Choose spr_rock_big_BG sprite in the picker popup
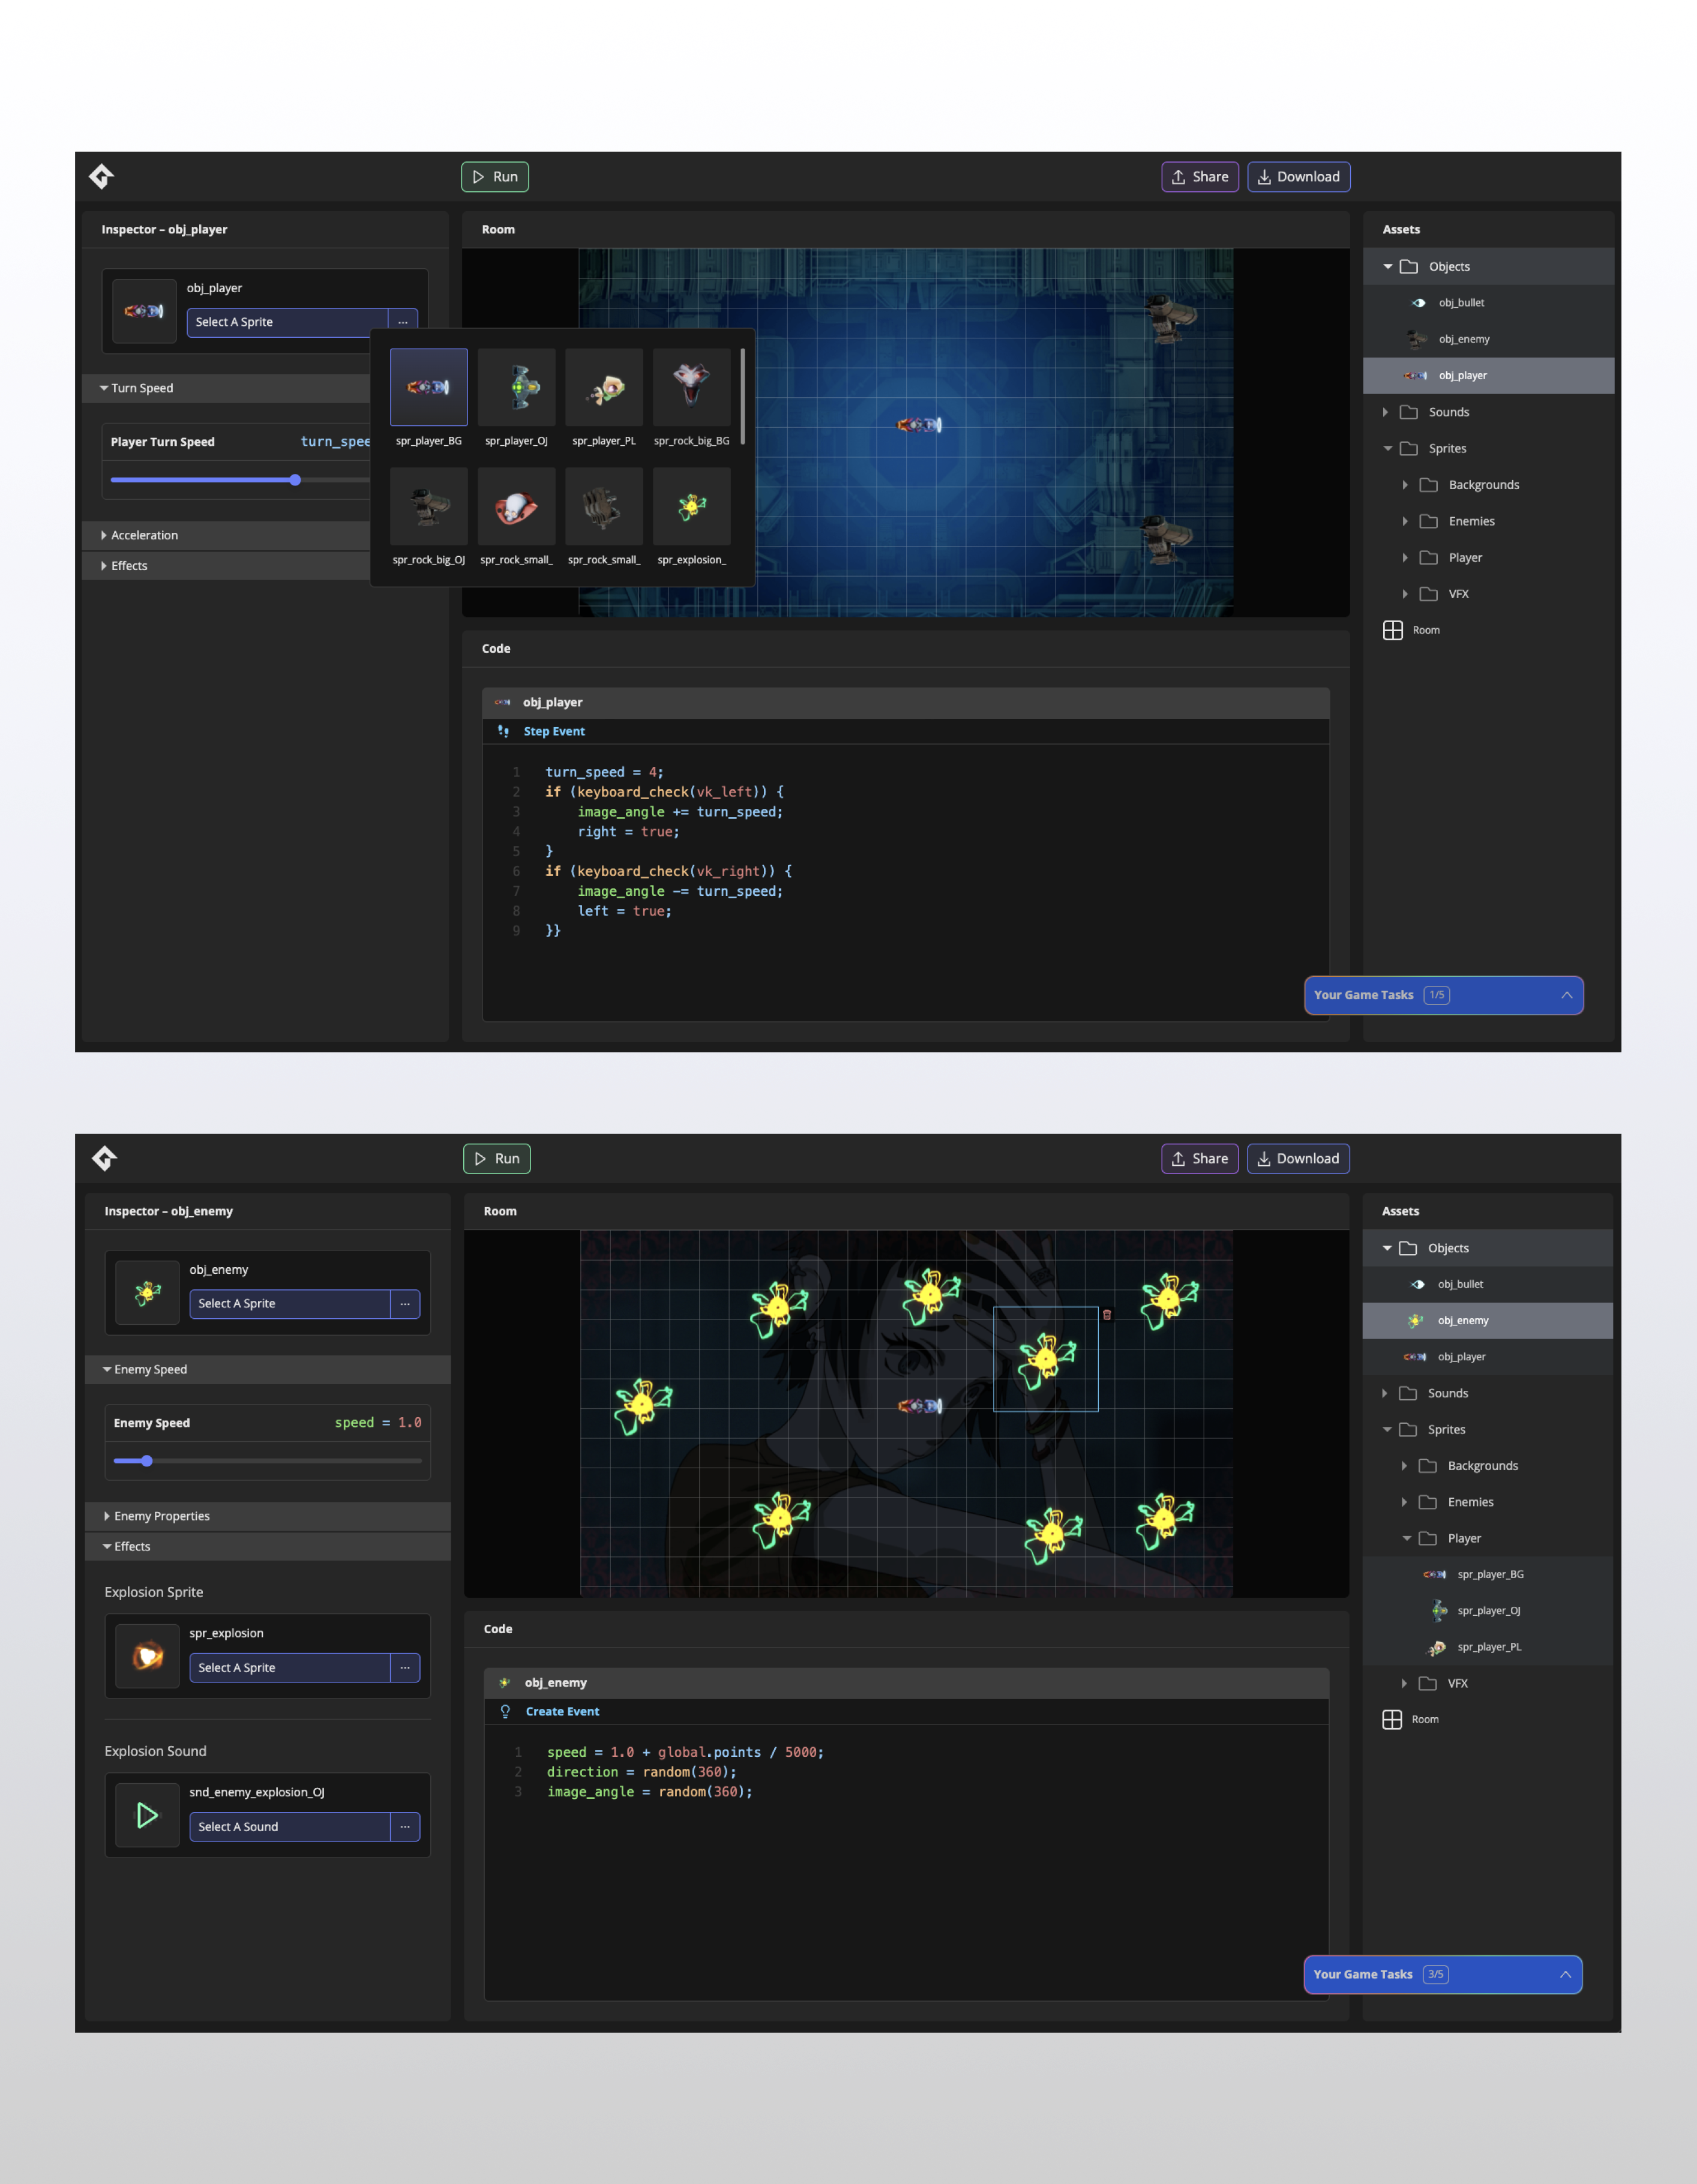1697x2184 pixels. tap(691, 387)
